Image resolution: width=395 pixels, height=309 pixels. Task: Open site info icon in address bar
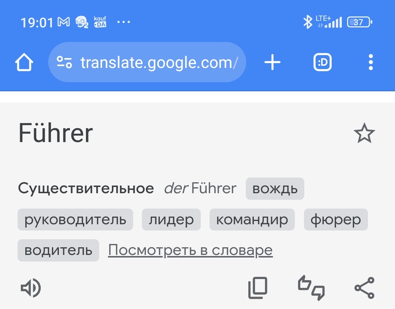64,63
